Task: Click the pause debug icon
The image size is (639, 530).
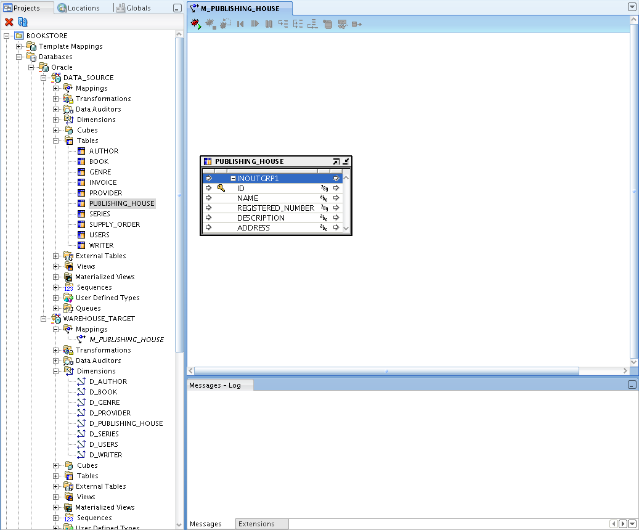Action: 269,24
